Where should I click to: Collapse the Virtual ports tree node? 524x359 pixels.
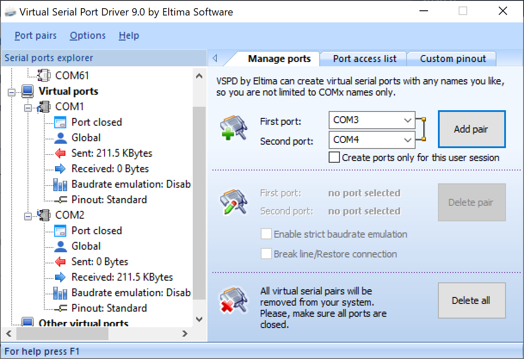pos(12,92)
